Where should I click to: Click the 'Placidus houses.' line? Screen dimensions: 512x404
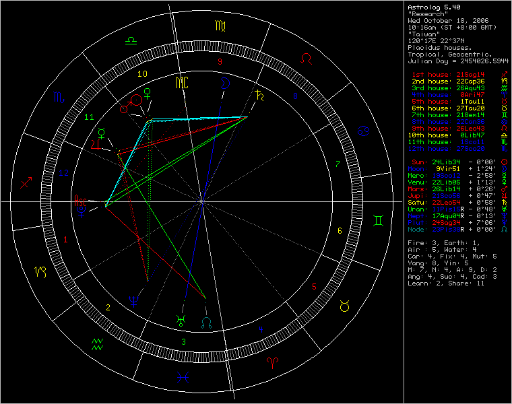[440, 48]
